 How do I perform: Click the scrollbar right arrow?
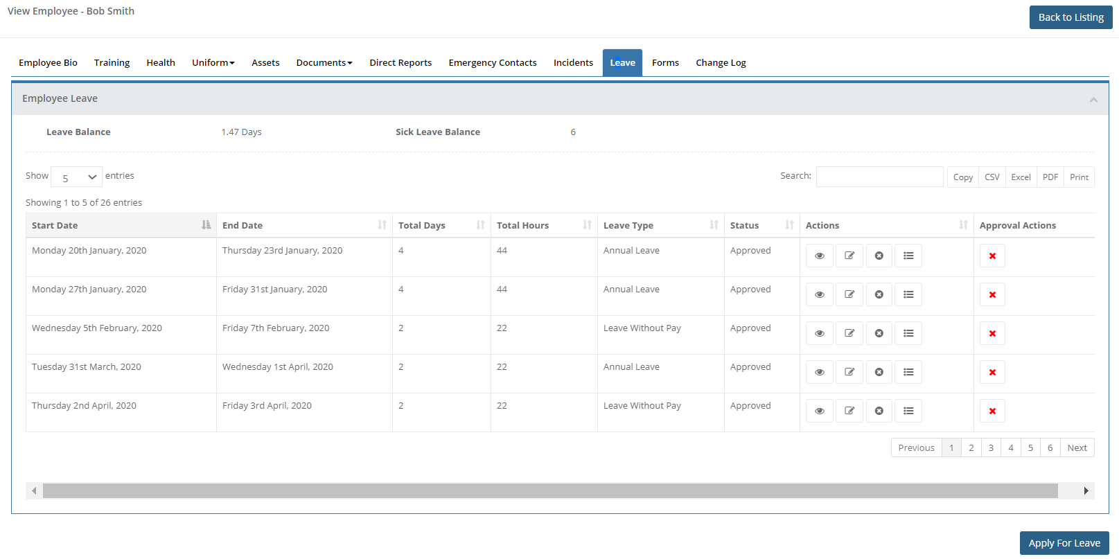1086,490
